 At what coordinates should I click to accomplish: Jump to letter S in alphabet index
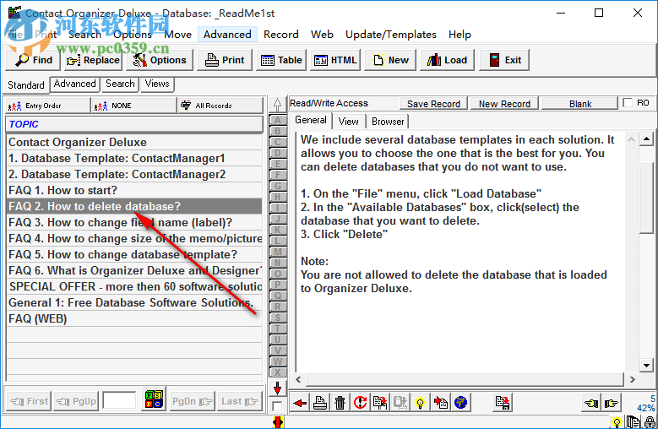[277, 318]
